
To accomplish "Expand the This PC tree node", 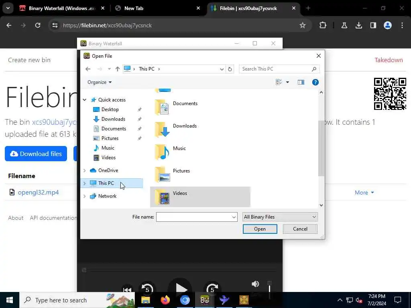I will click(85, 183).
